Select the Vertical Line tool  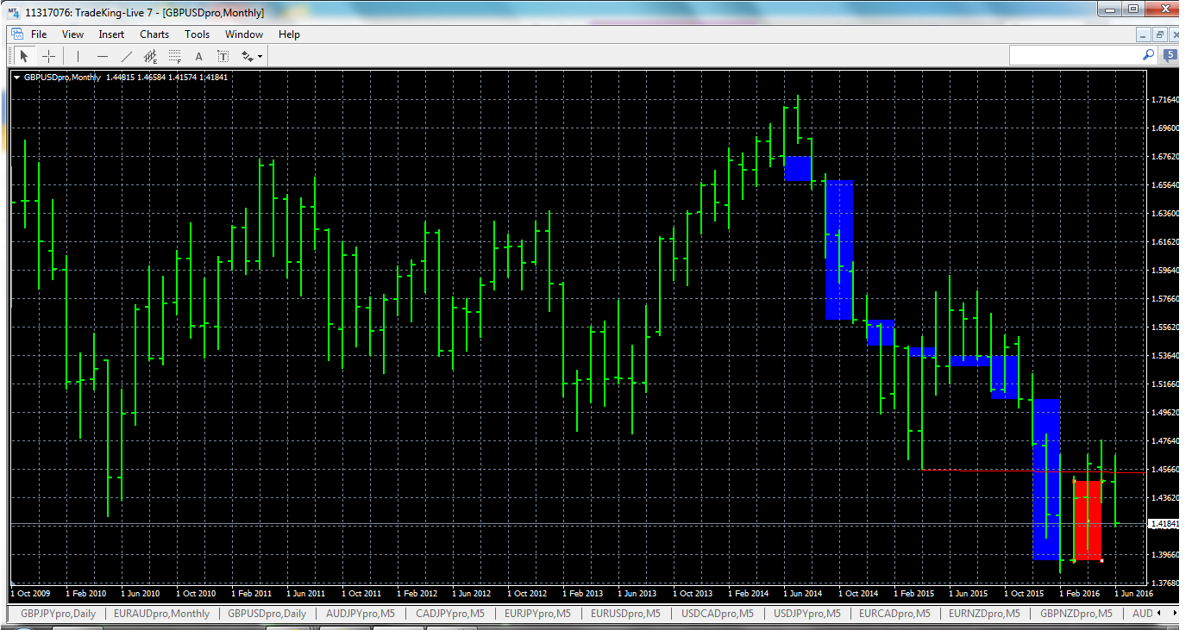77,55
